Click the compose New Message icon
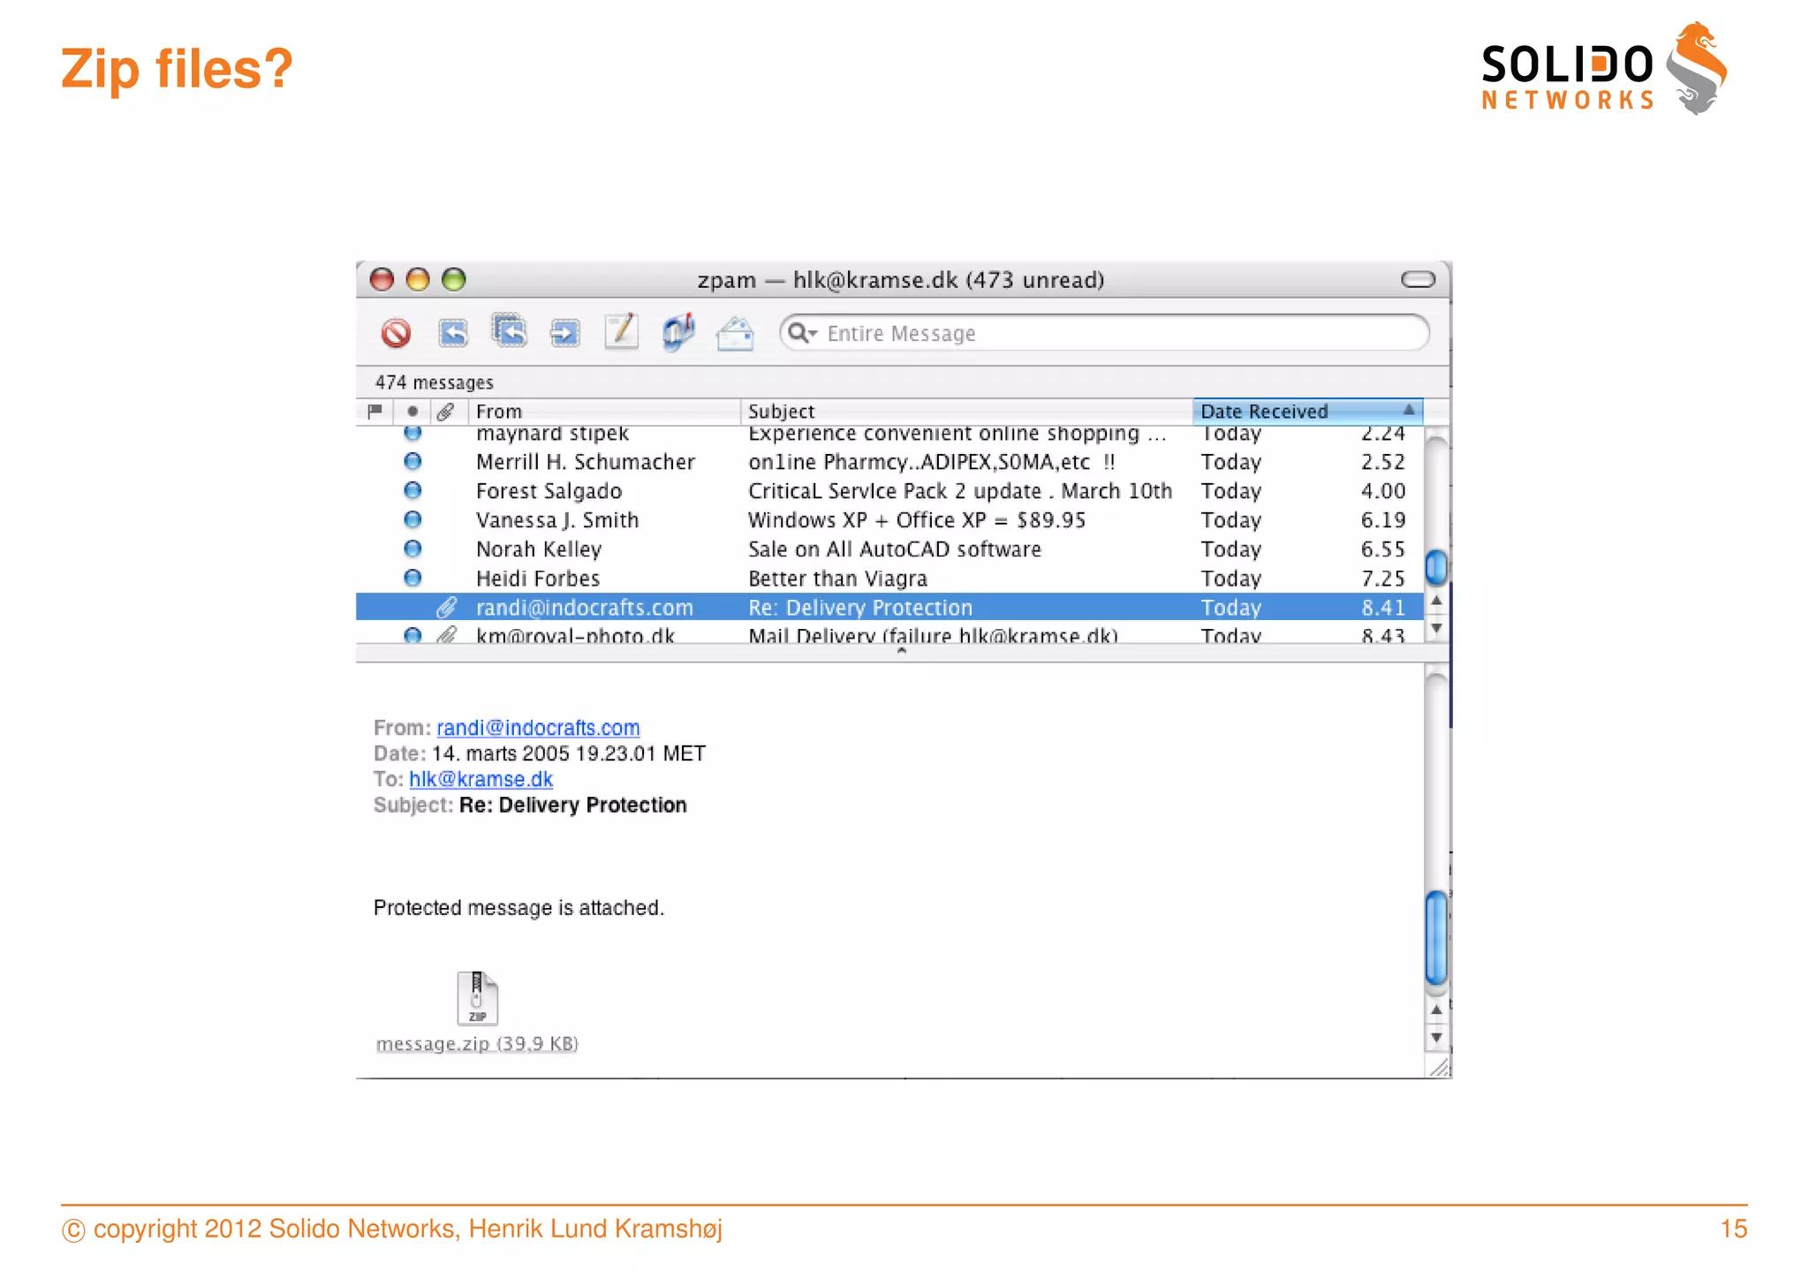Screen dimensions: 1809x1279 click(622, 331)
